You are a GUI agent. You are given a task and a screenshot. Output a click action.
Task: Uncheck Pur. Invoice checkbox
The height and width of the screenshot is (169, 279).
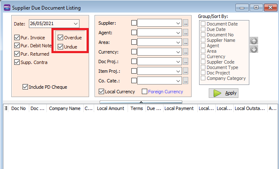coord(17,38)
